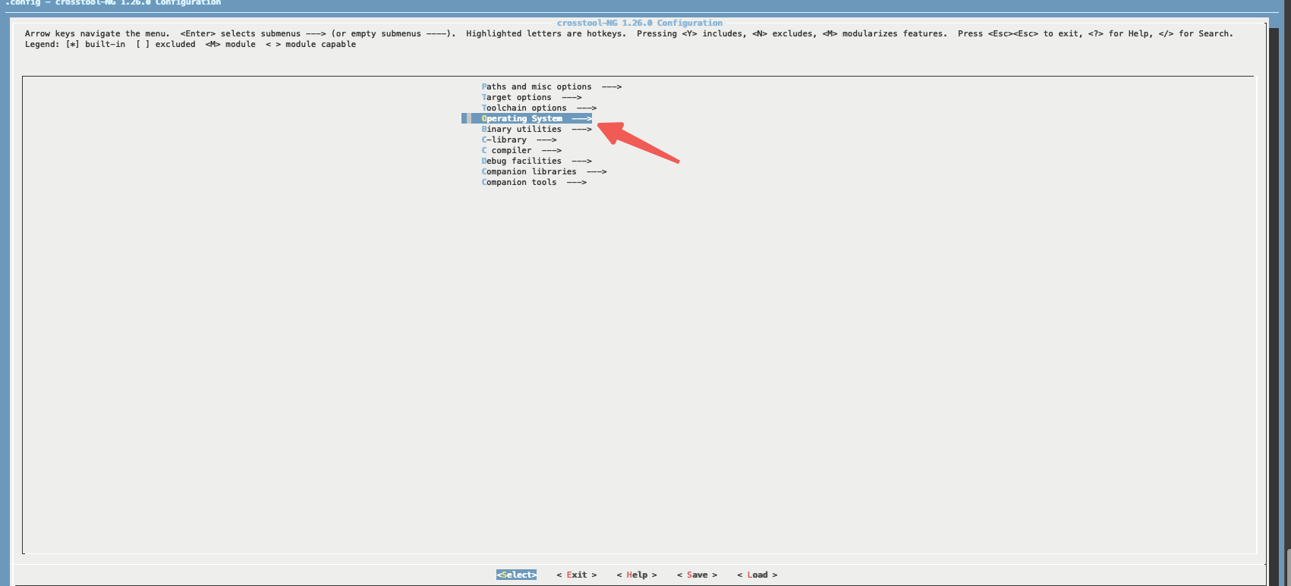Viewport: 1291px width, 586px height.
Task: Open the C compiler submenu
Action: point(521,150)
